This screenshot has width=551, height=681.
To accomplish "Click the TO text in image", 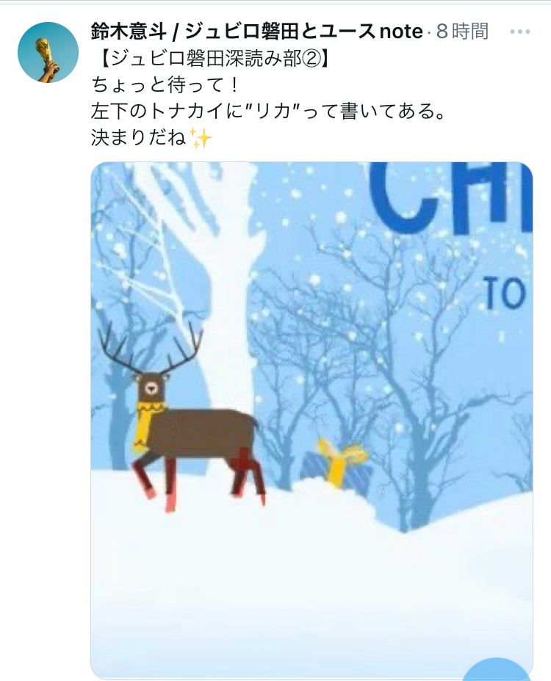I will tap(505, 293).
